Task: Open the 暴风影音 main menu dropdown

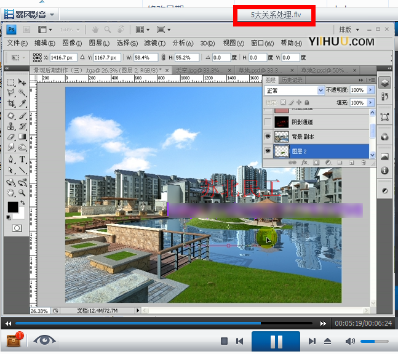Action: [x=52, y=15]
